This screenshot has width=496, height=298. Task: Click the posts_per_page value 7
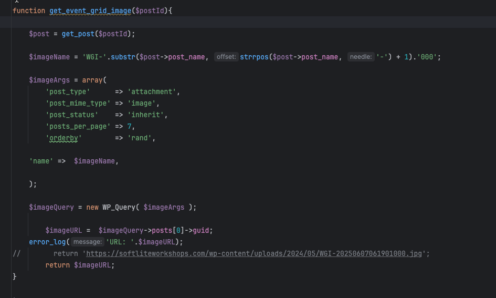[129, 126]
